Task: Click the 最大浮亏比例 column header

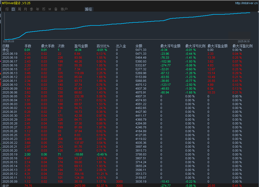Action: [195, 46]
